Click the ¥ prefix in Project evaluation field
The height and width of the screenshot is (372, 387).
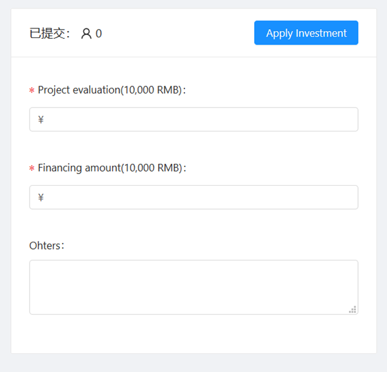point(41,120)
